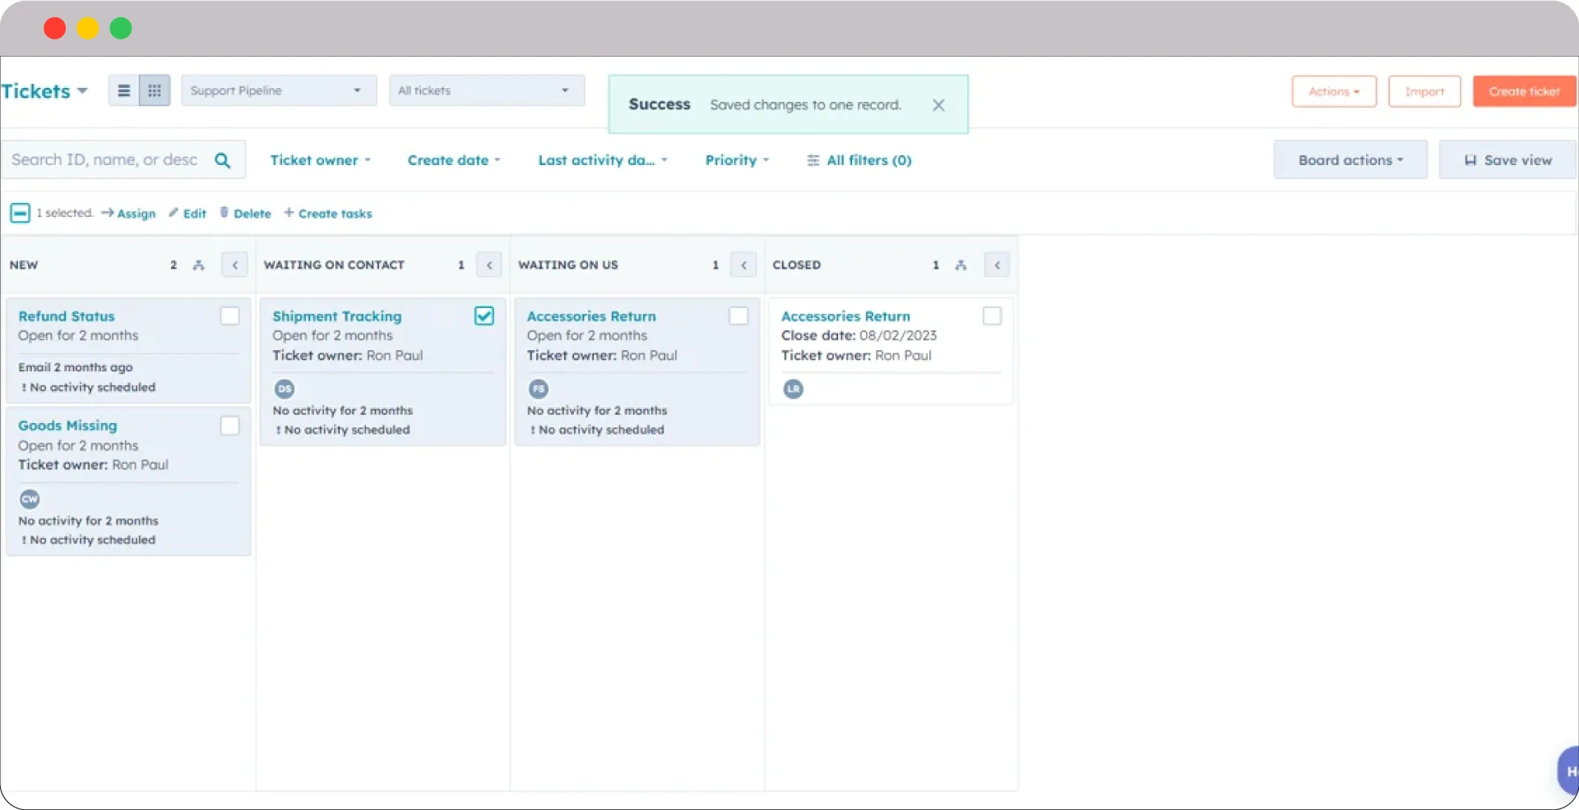Viewport: 1579px width, 810px height.
Task: Check the Accessories Return checkbox in CLOSED column
Action: 992,315
